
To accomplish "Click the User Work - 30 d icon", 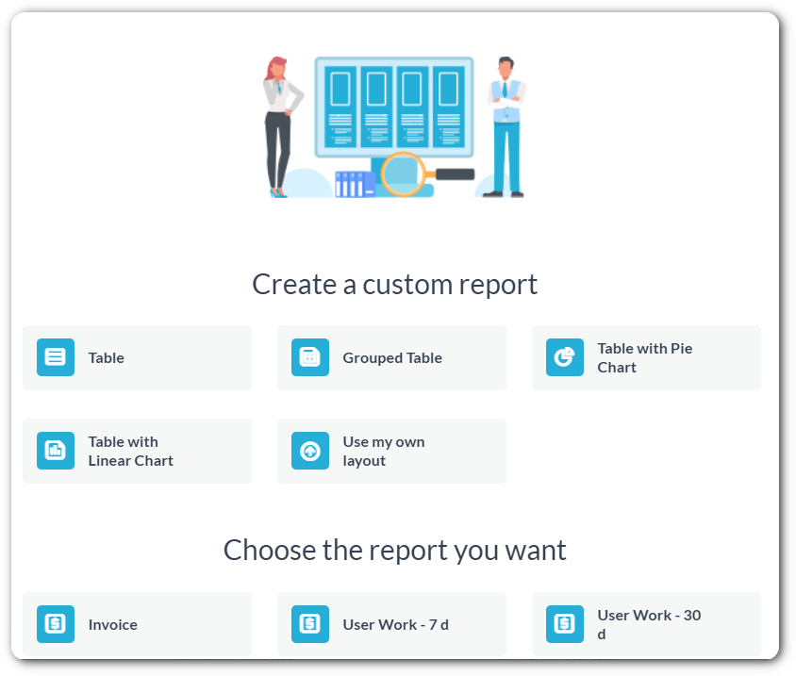I will click(x=564, y=624).
